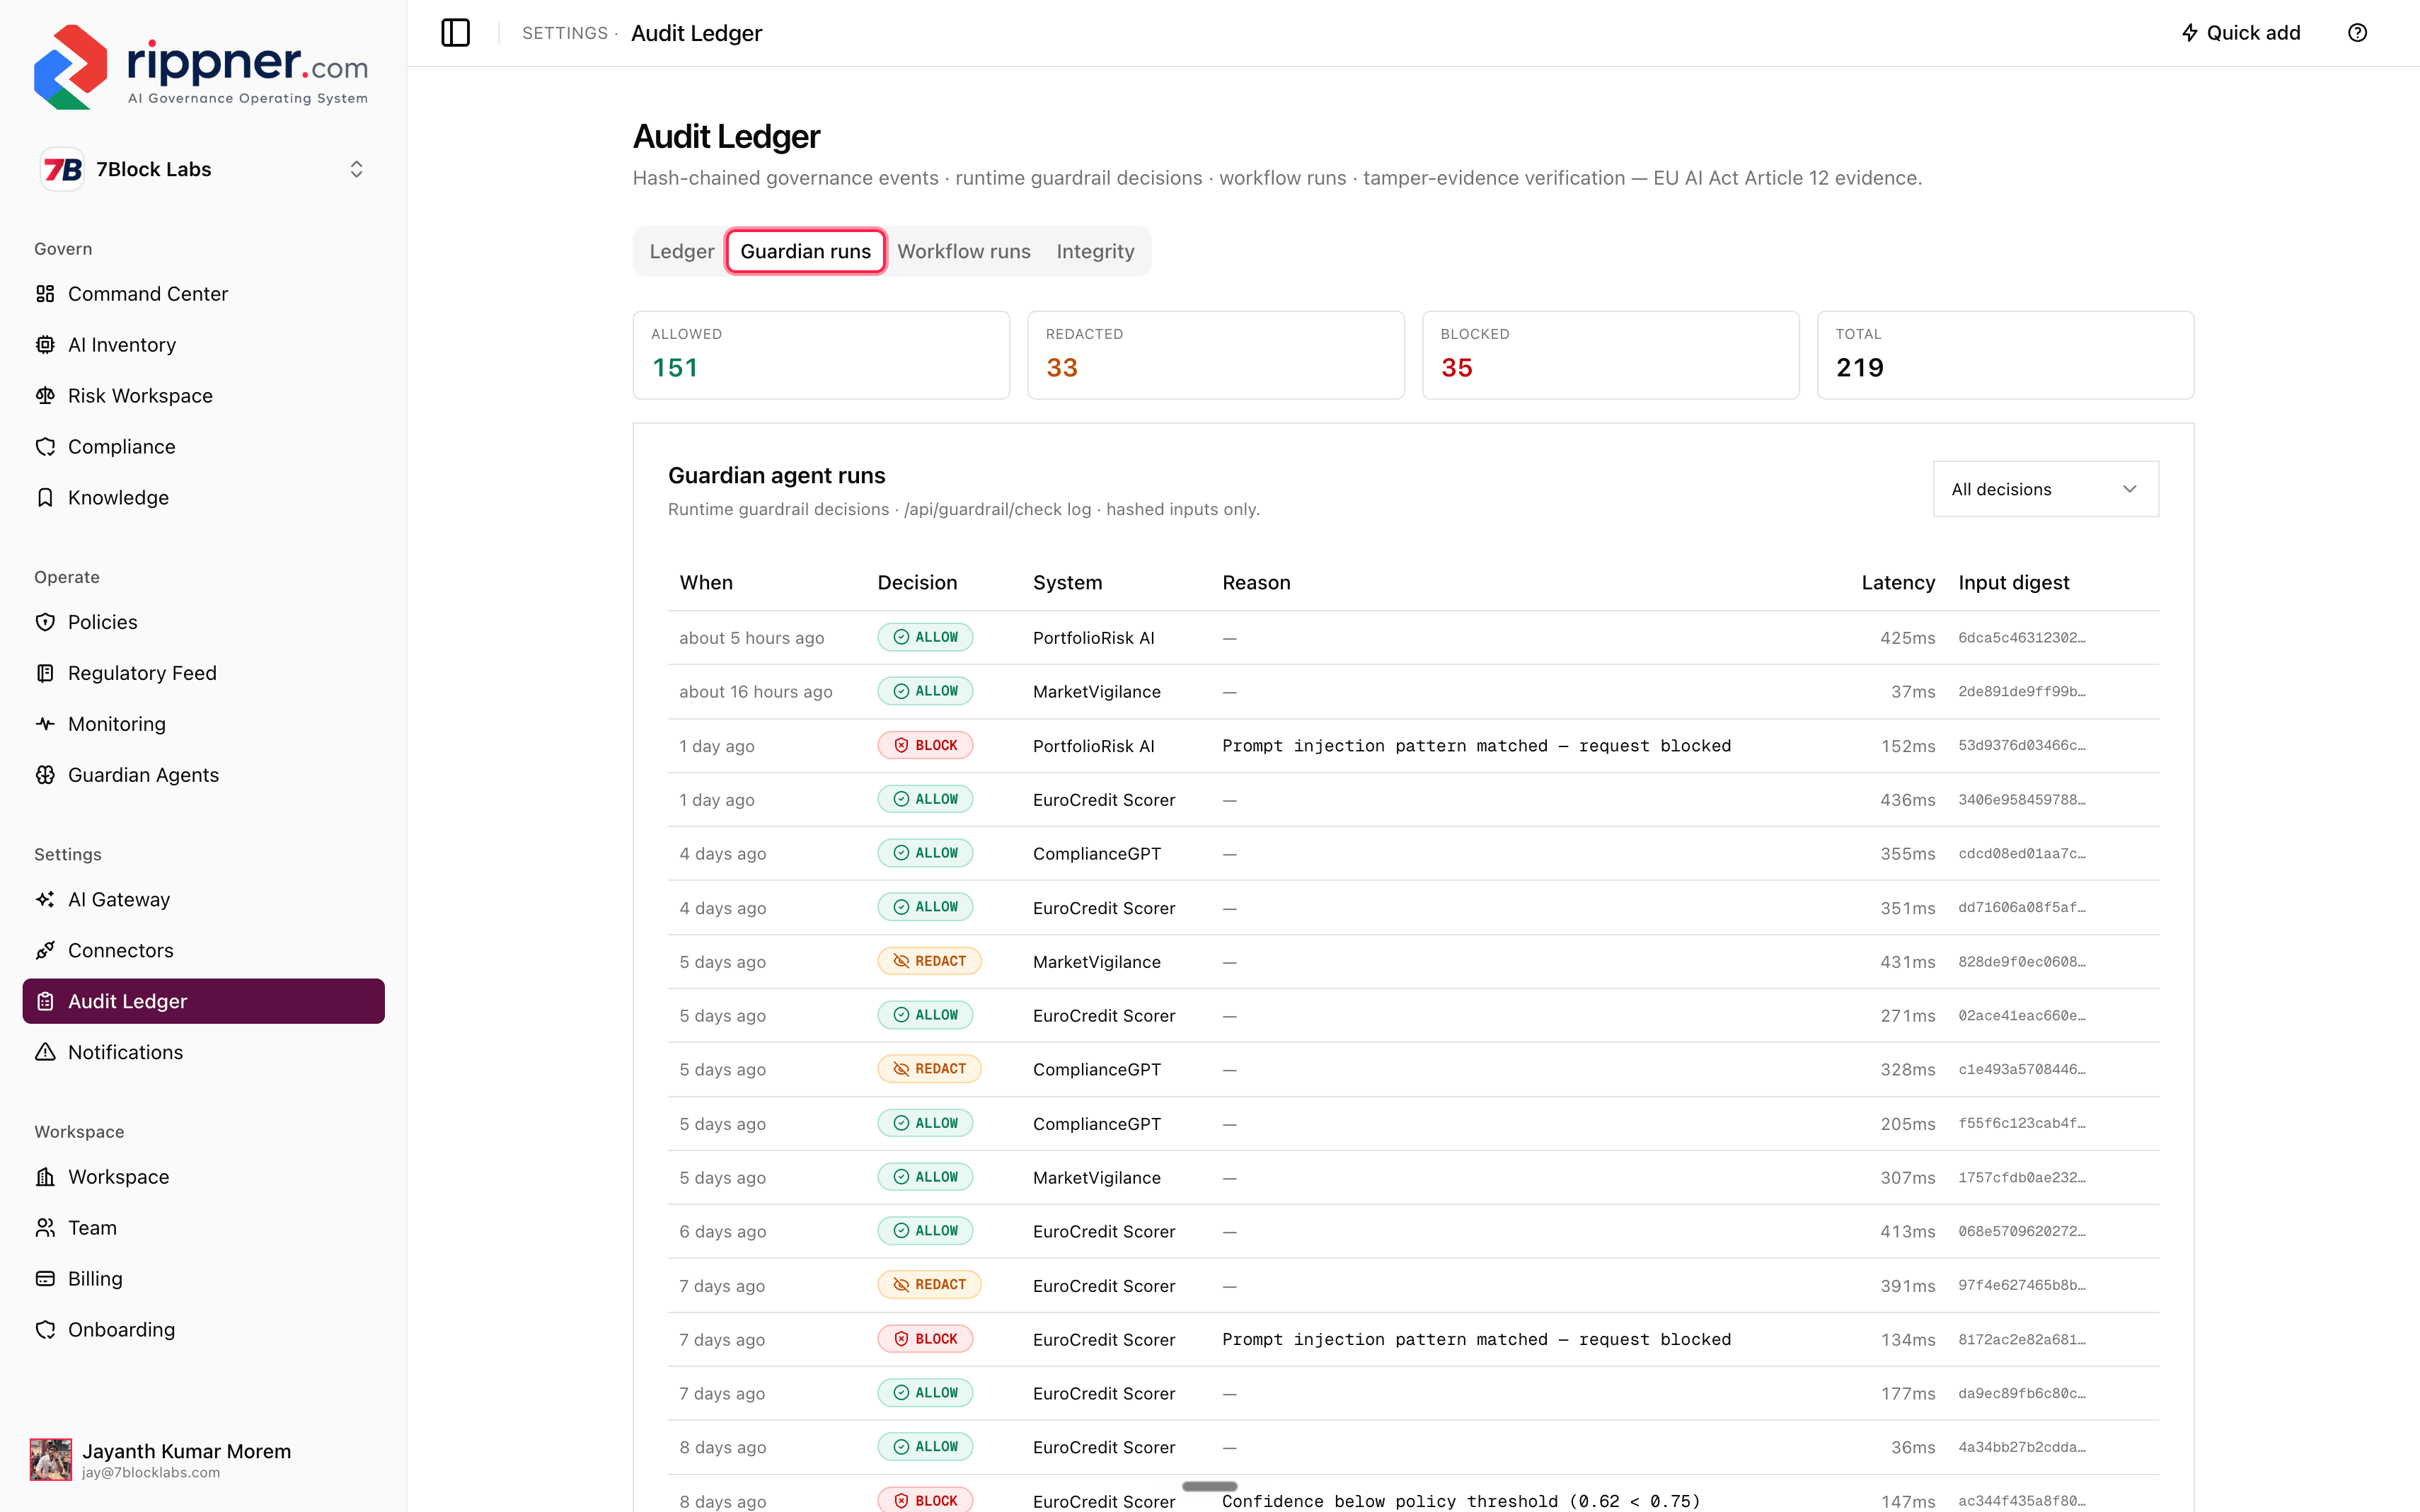Click digest 53d9376d03466c…
The height and width of the screenshot is (1512, 2420).
pos(2022,746)
